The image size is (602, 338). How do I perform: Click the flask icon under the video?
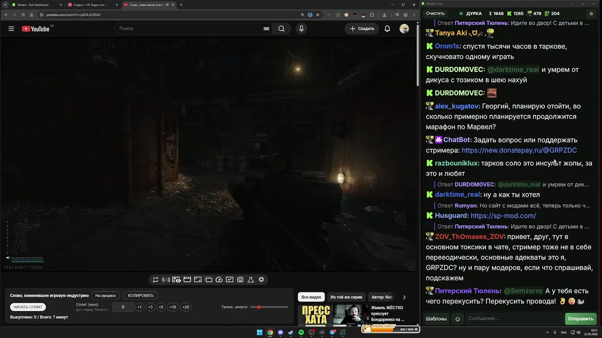click(x=251, y=280)
